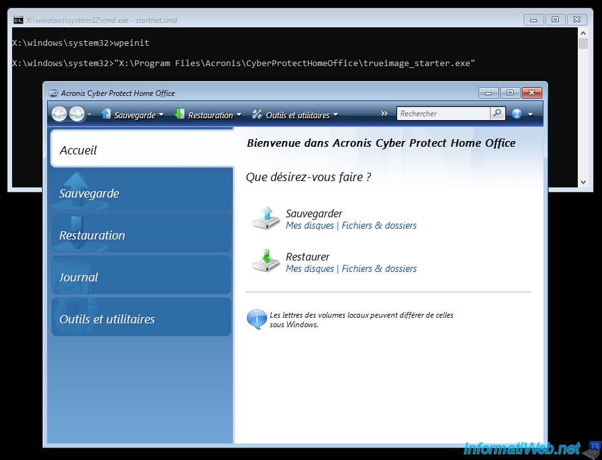Screen dimensions: 602x460
Task: Click the Restauration toolbar green arrow icon
Action: pyautogui.click(x=179, y=114)
